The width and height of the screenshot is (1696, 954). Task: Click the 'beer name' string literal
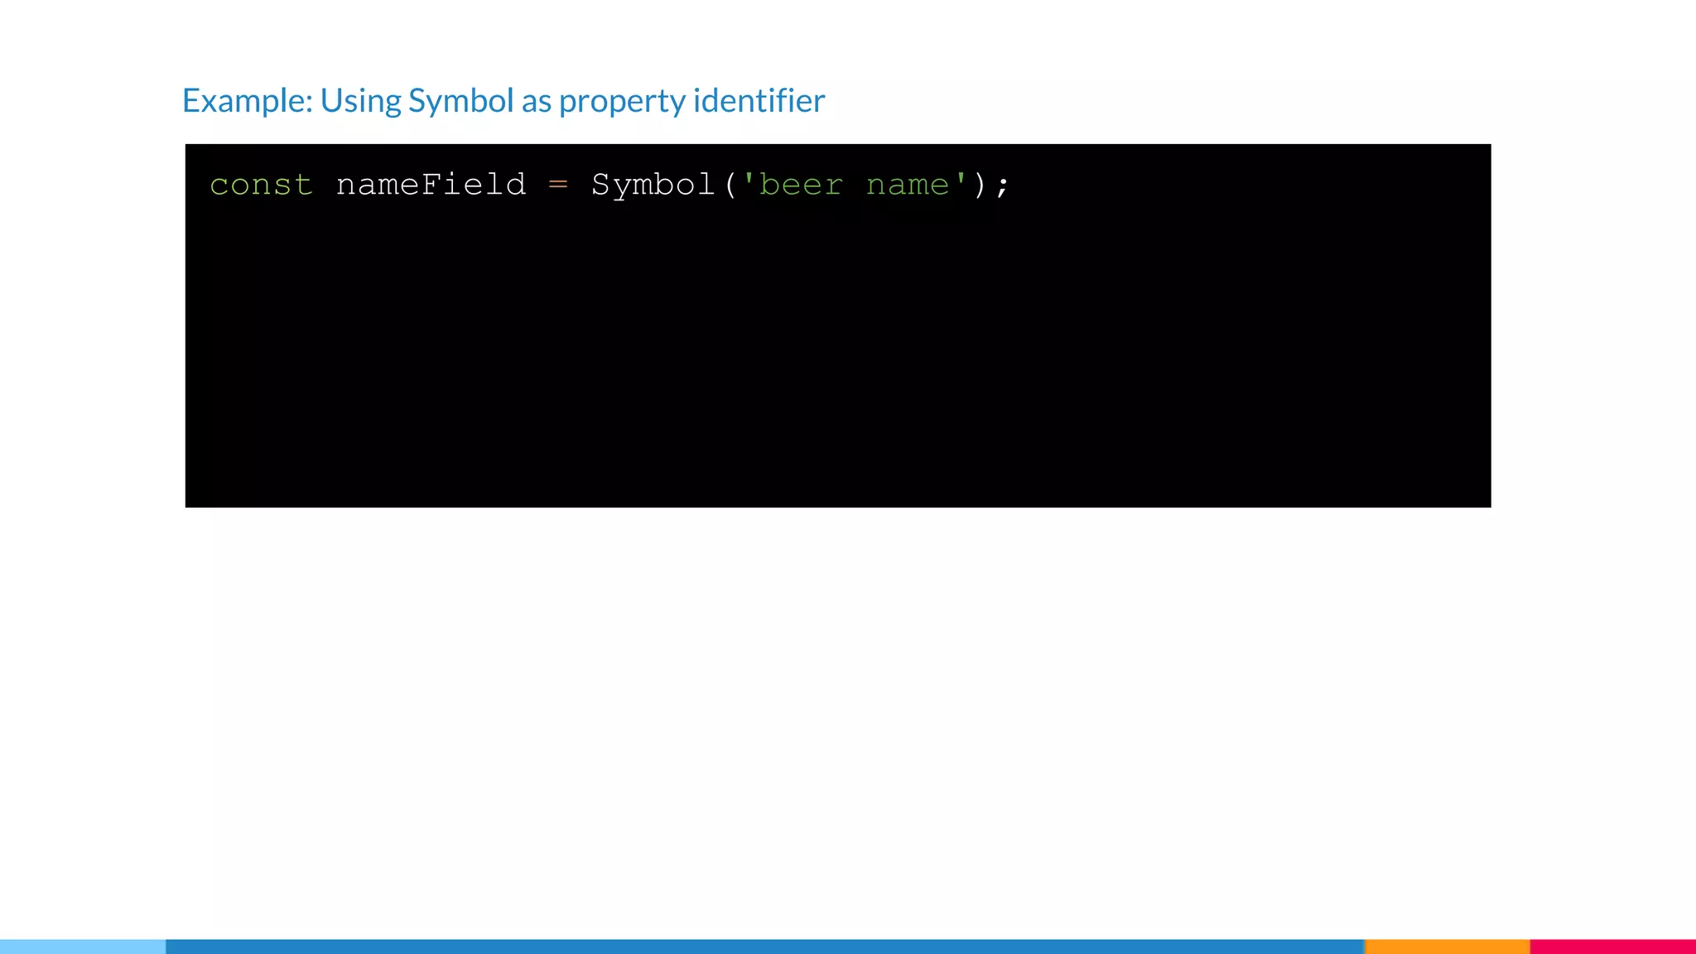point(855,184)
